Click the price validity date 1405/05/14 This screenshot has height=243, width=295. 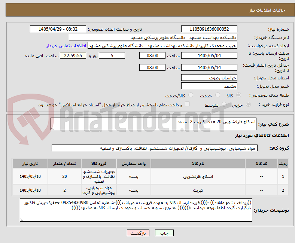tap(209, 67)
